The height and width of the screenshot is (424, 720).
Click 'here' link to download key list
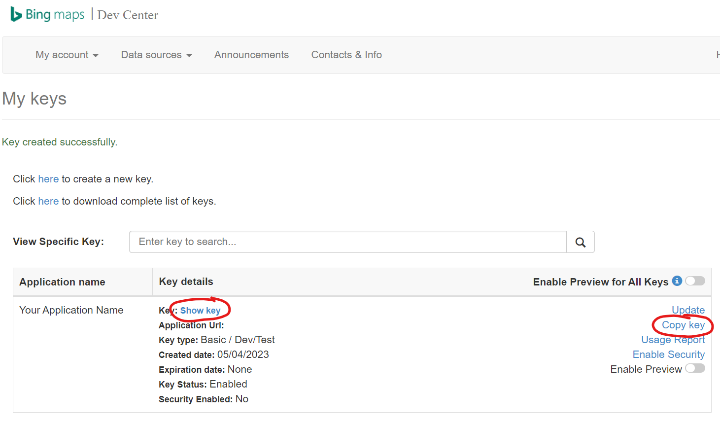click(x=48, y=201)
